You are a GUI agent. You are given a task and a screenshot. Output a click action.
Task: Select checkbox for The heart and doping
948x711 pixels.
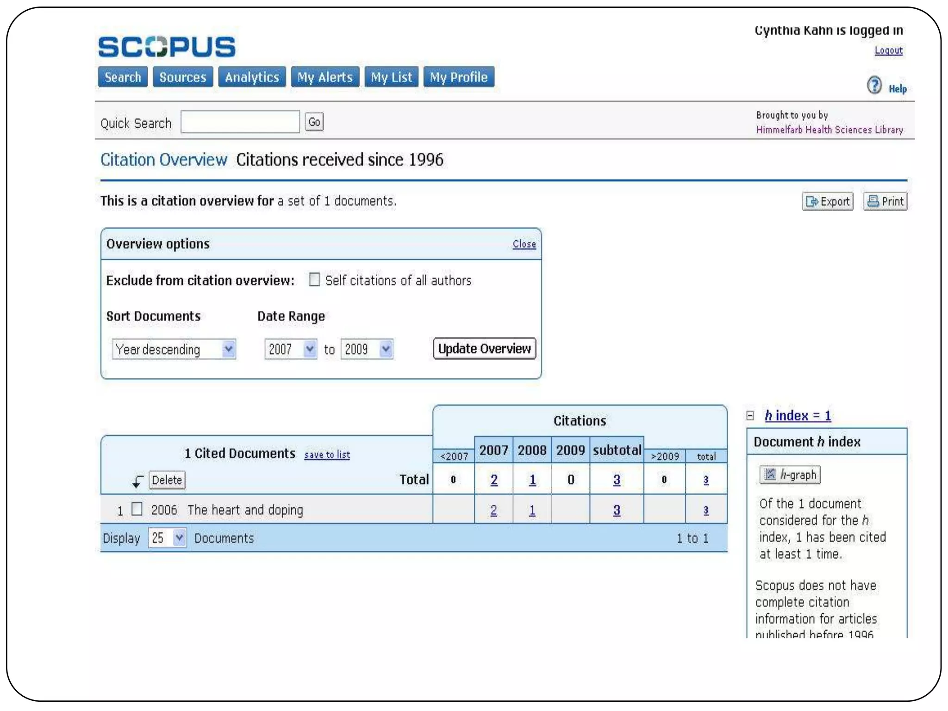137,509
